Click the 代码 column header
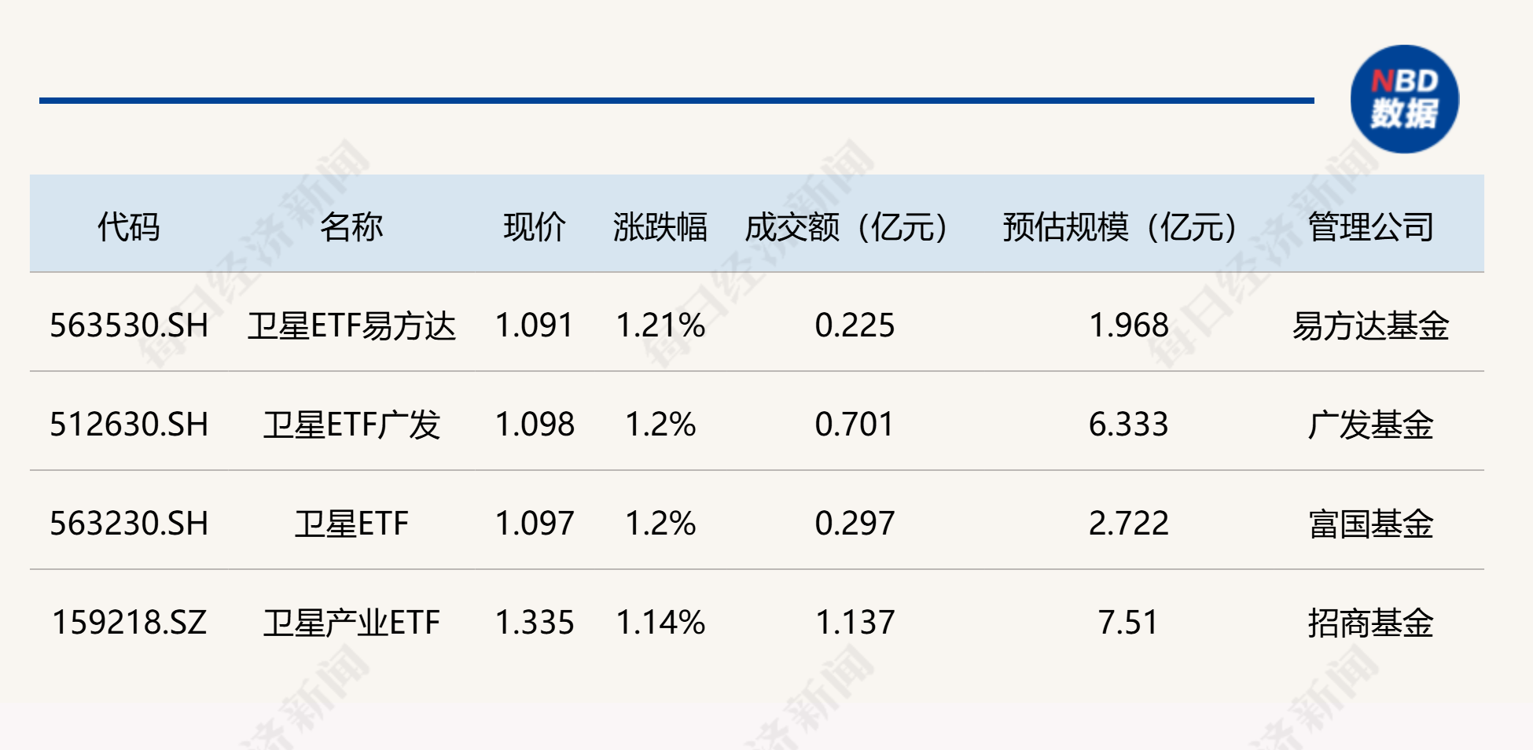Screen dimensions: 1533x750 (129, 227)
